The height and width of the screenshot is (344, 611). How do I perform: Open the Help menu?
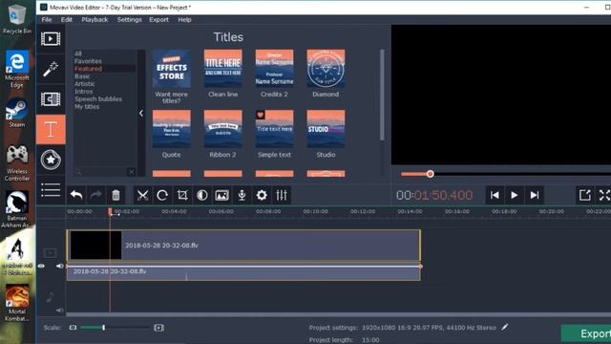tap(184, 19)
